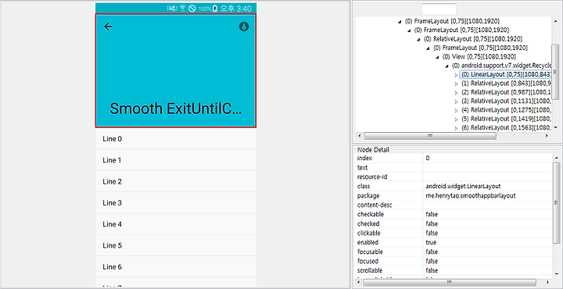Click the focused property row

pos(454,261)
